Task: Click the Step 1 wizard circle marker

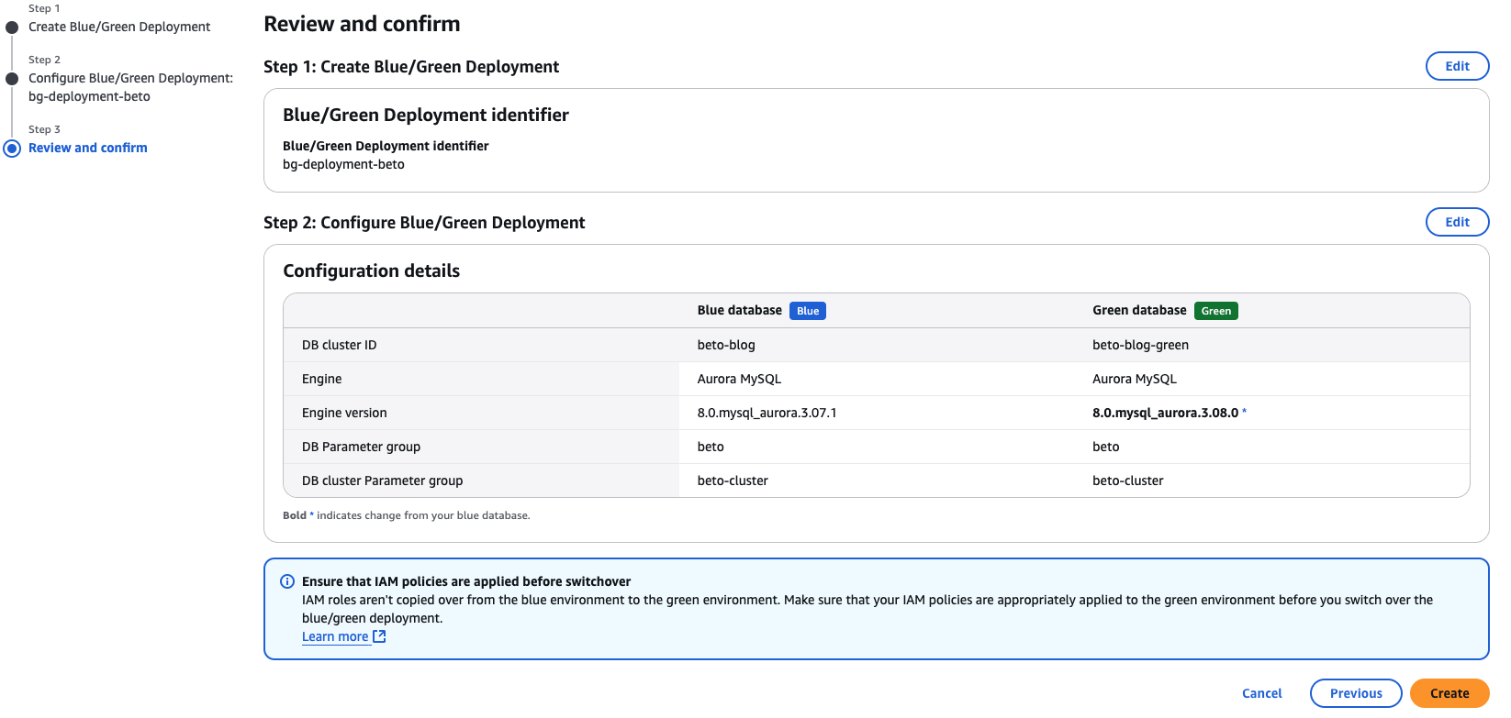Action: (12, 28)
